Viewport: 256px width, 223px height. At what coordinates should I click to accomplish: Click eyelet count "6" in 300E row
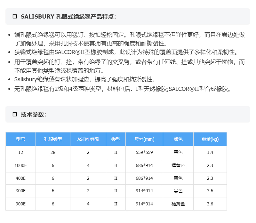[53, 191]
